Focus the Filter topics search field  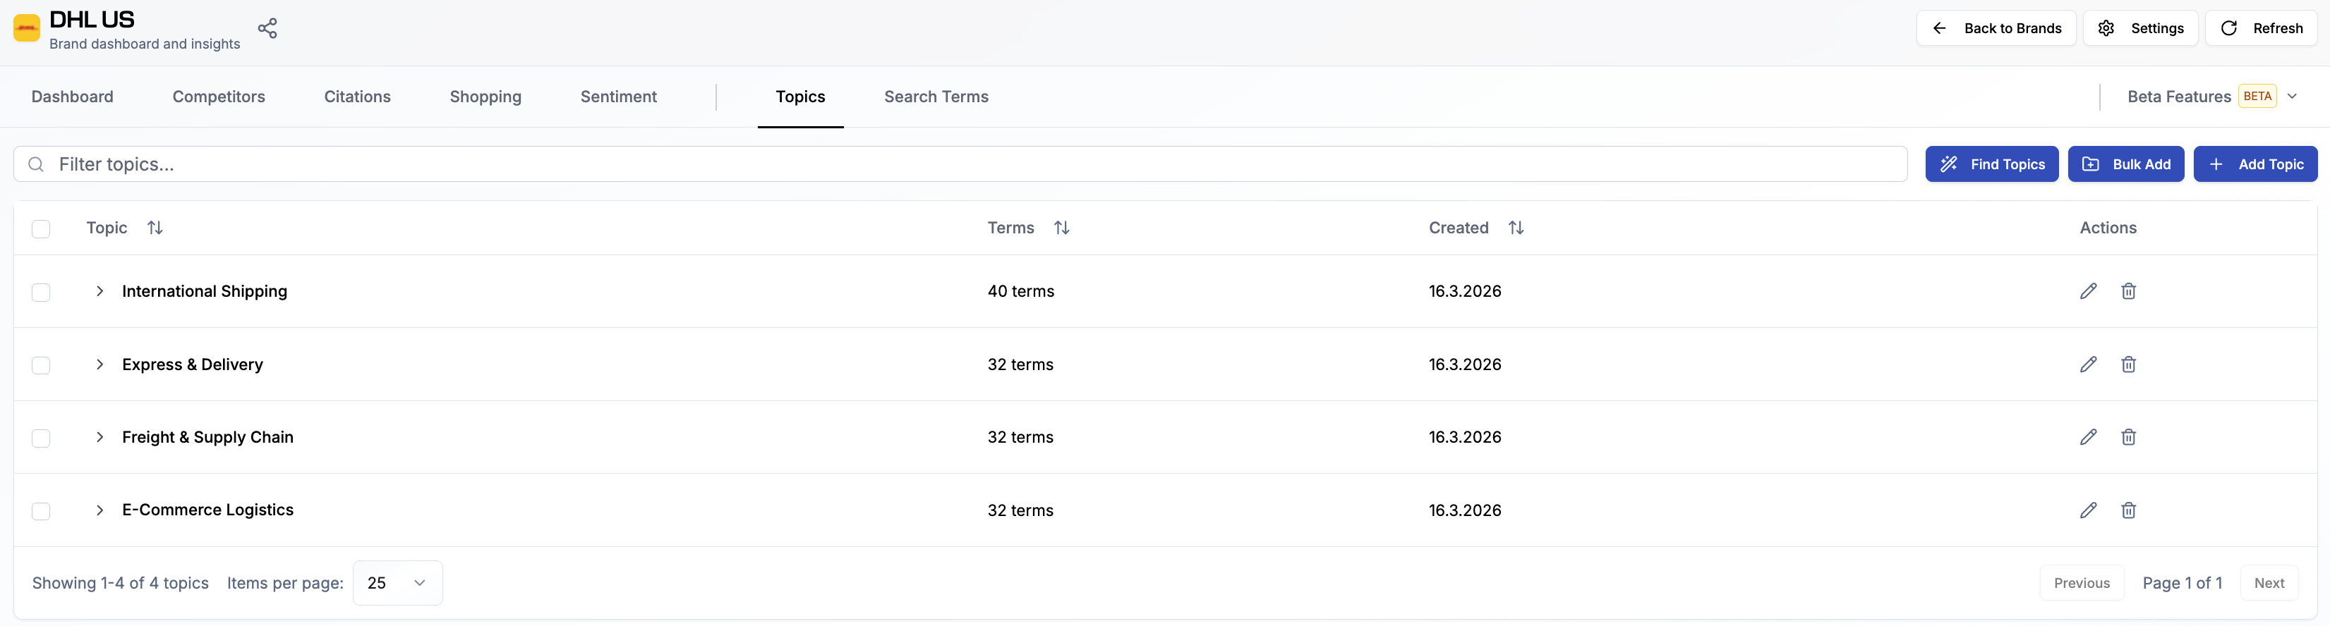[x=960, y=164]
